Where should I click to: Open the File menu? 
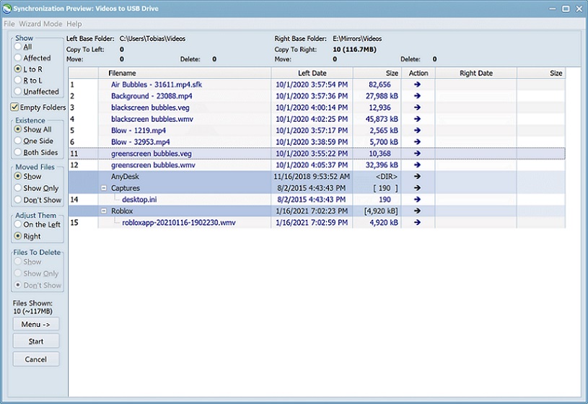9,24
